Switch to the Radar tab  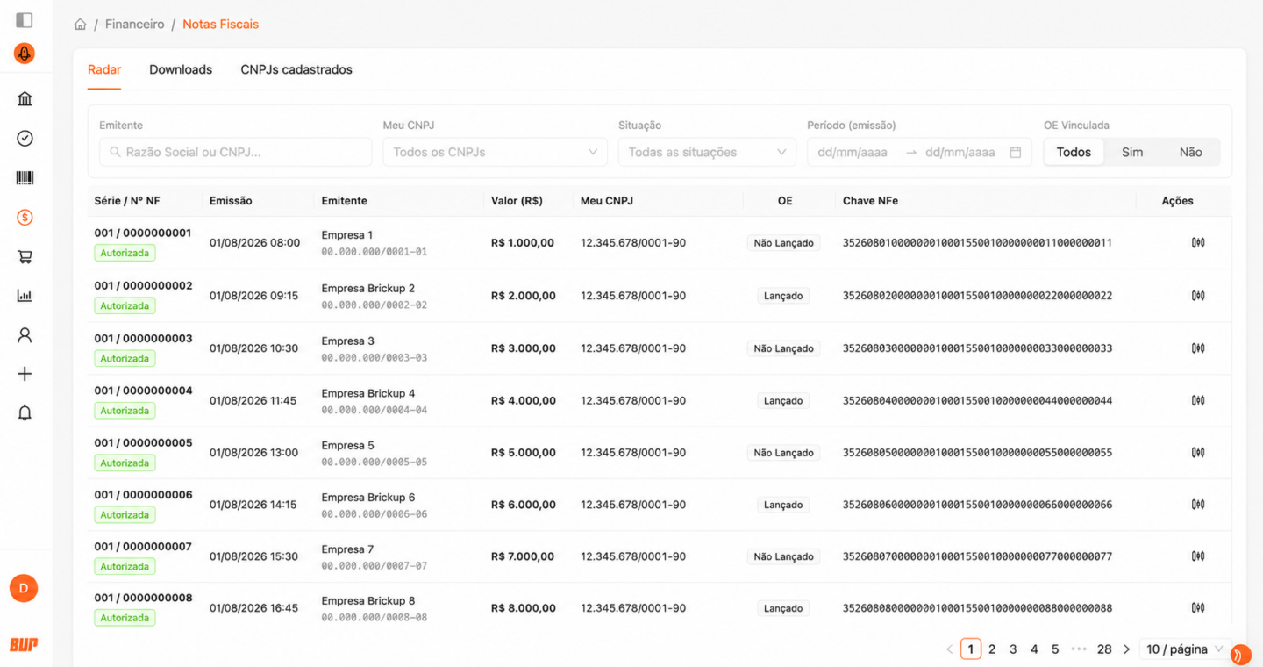point(104,69)
